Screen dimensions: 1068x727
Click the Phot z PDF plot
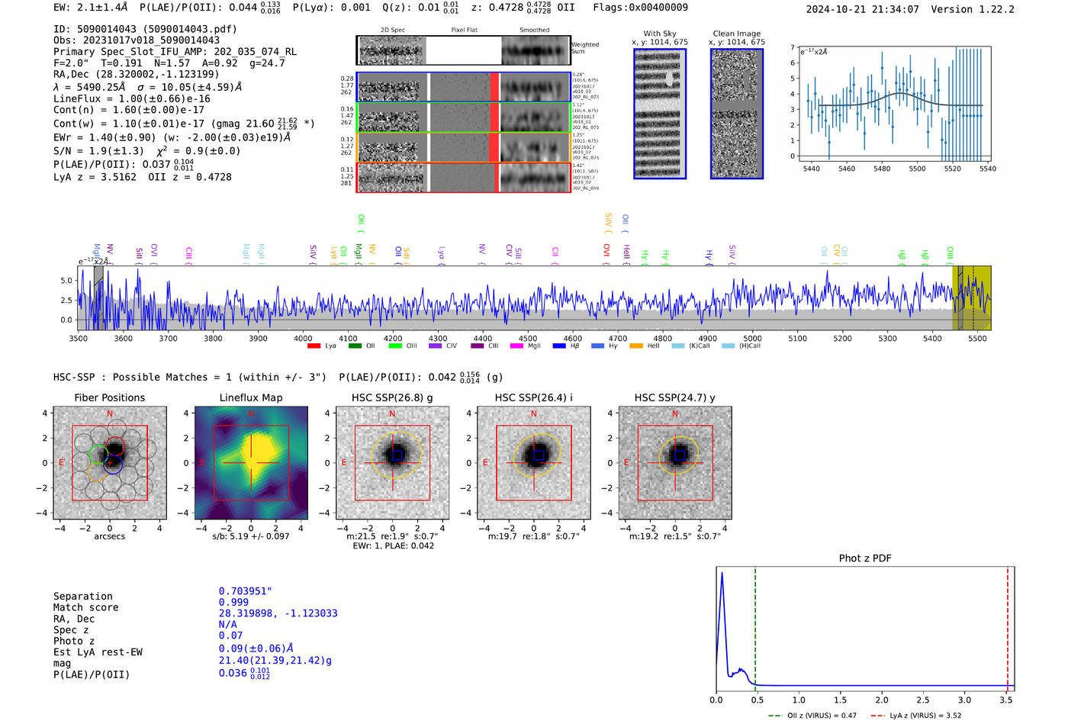(x=865, y=629)
